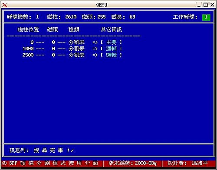The height and width of the screenshot is (170, 217).
Task: Click the cylinder count value 2610
Action: click(71, 17)
